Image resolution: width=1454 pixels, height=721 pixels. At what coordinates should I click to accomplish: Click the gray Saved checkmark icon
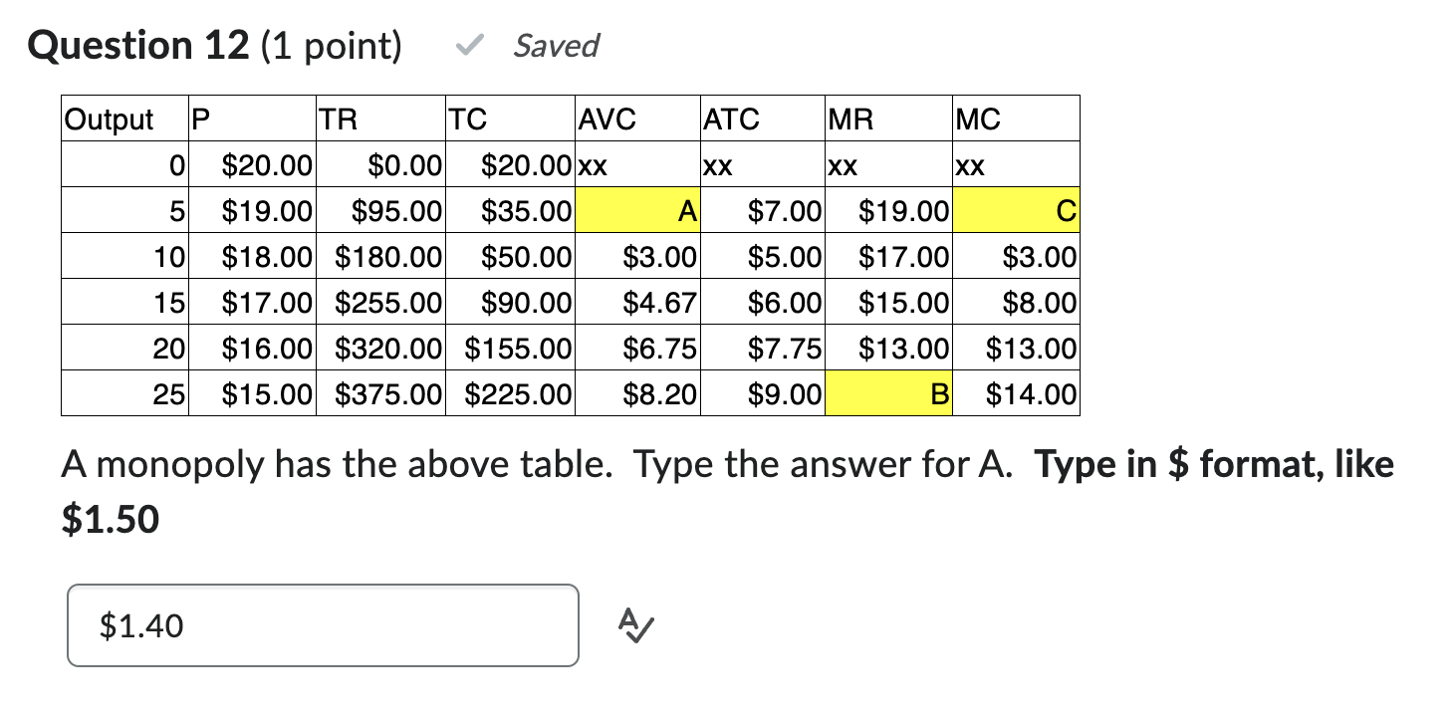point(469,44)
